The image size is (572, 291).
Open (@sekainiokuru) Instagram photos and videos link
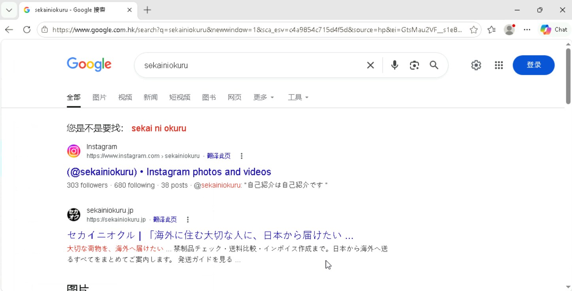(169, 172)
